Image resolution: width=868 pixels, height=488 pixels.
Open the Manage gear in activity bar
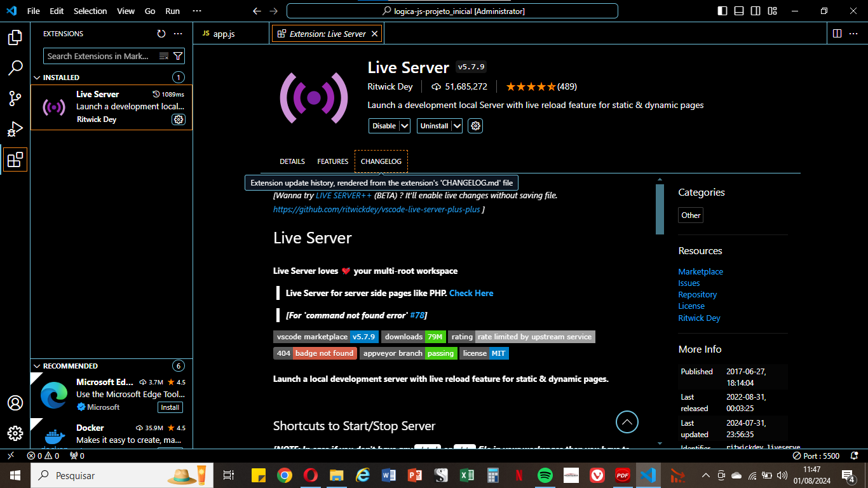15,433
